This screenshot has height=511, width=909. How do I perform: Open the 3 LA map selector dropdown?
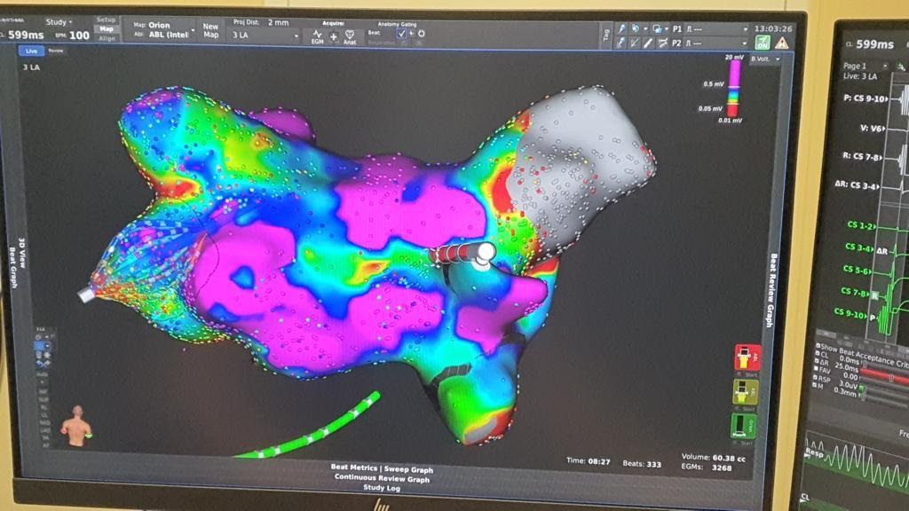click(x=265, y=35)
